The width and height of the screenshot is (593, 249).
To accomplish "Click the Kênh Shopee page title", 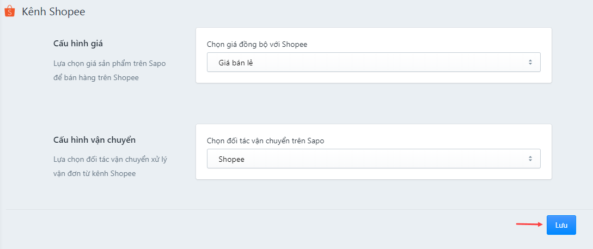I will pyautogui.click(x=53, y=12).
